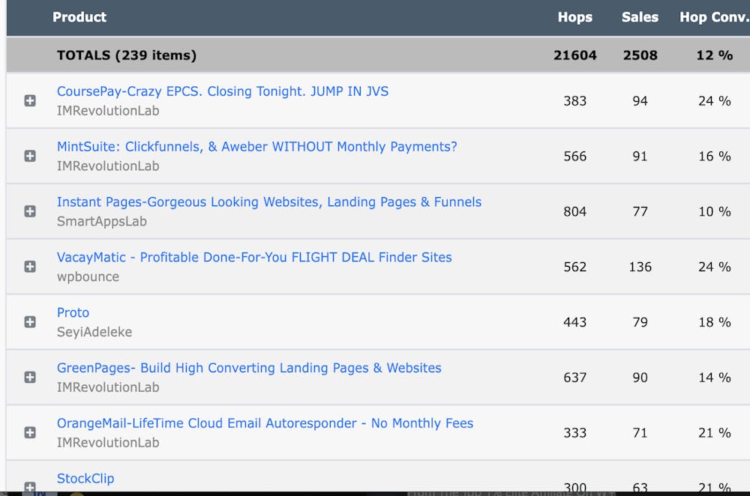This screenshot has width=750, height=496.
Task: Expand the CoursePay row plus icon
Action: pyautogui.click(x=30, y=100)
